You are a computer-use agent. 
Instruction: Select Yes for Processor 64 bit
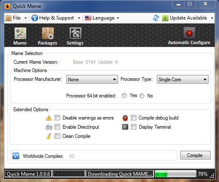click(124, 95)
